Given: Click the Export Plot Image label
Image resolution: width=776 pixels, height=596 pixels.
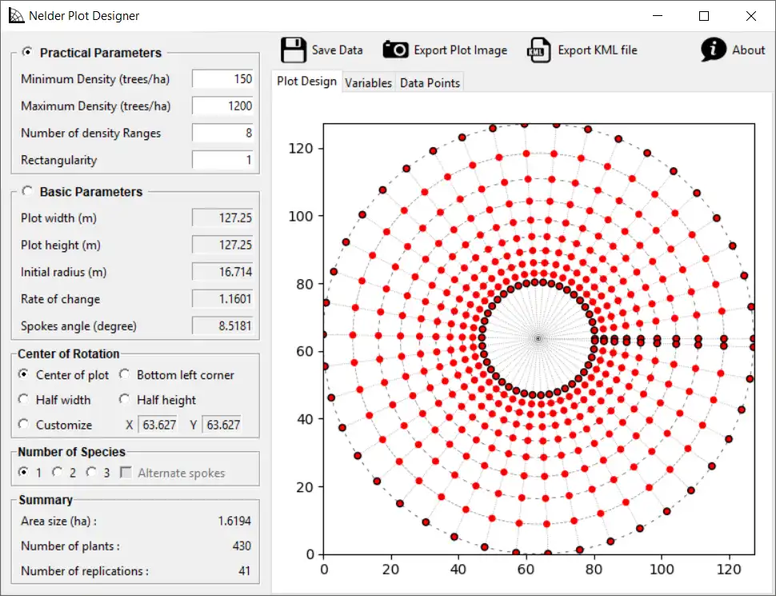Looking at the screenshot, I should (x=460, y=50).
